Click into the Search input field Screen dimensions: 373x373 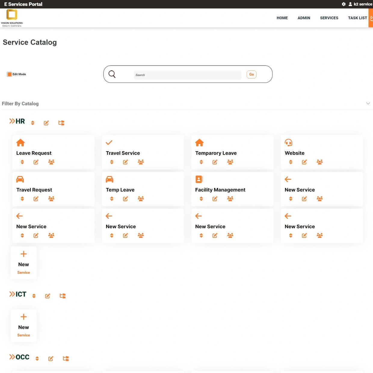[x=187, y=75]
